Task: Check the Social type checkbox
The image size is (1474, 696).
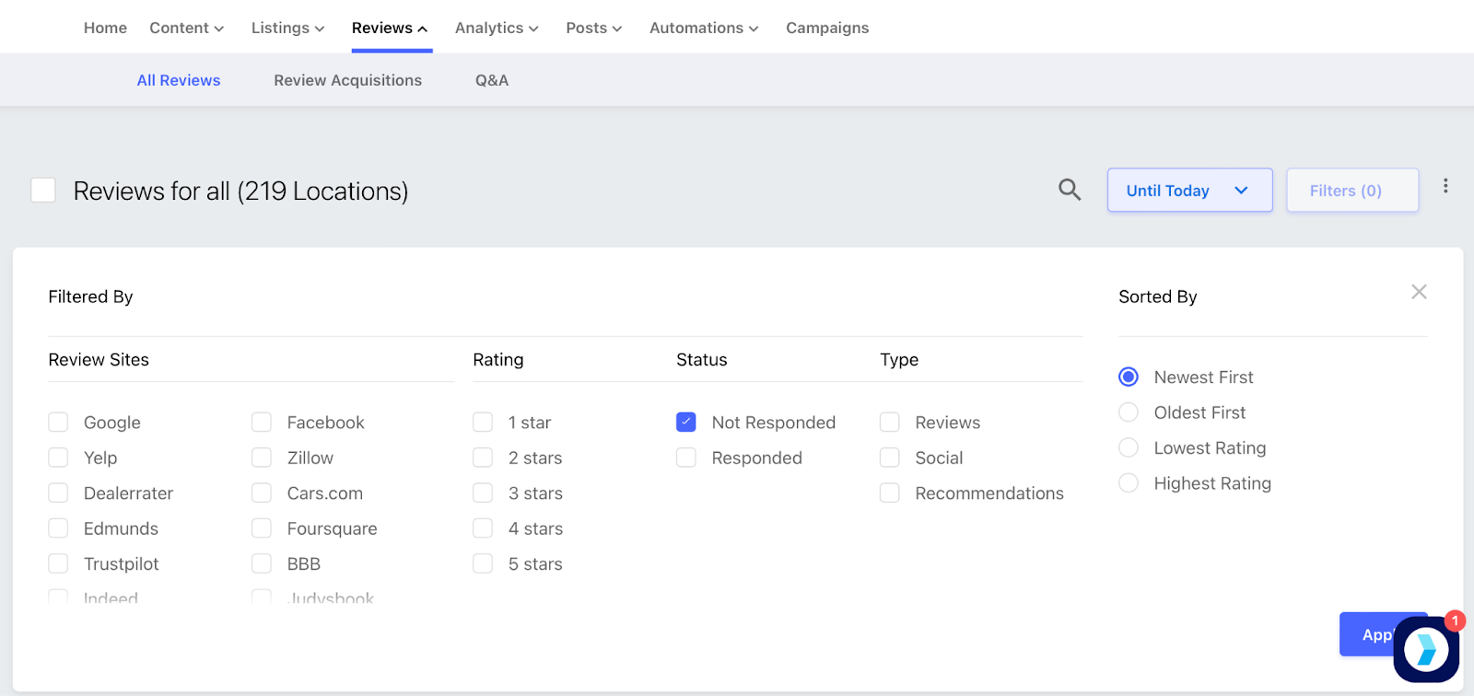Action: 890,458
